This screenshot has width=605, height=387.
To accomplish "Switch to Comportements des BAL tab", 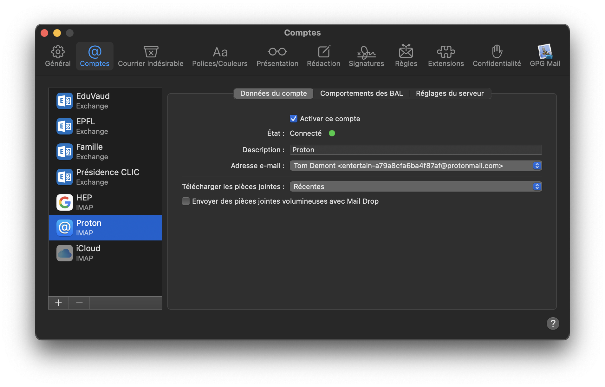I will 361,93.
